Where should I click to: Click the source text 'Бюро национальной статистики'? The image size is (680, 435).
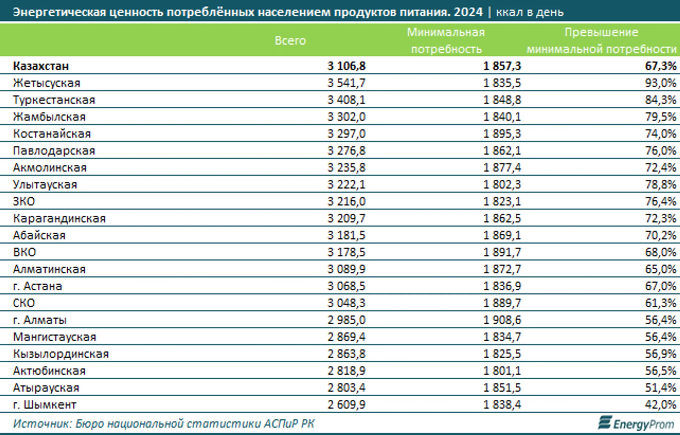[168, 424]
